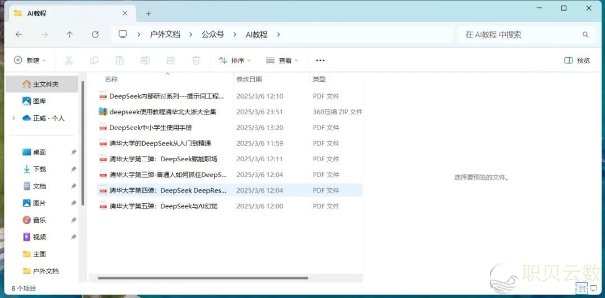Expand chevron after 户外文档 in address bar

[x=190, y=35]
